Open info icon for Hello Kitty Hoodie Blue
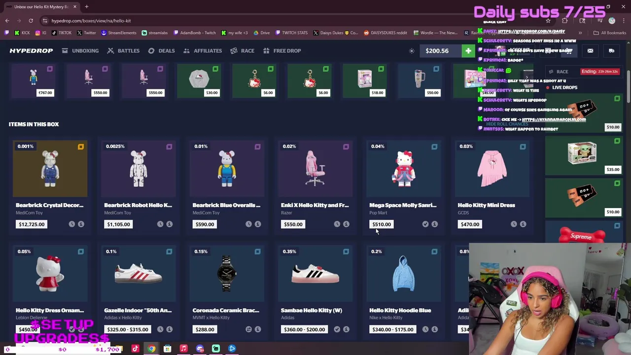631x355 pixels. [434, 329]
